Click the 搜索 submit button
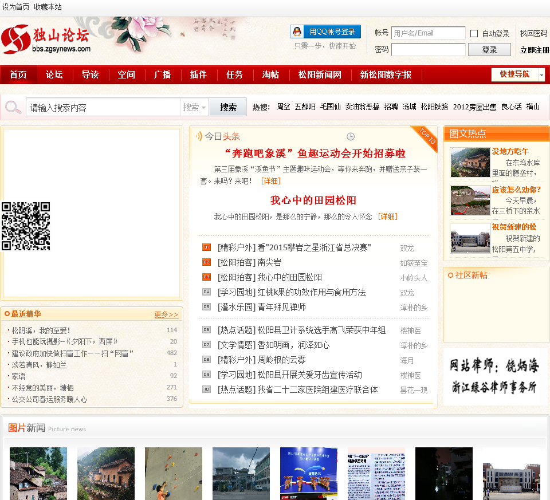 pyautogui.click(x=228, y=107)
